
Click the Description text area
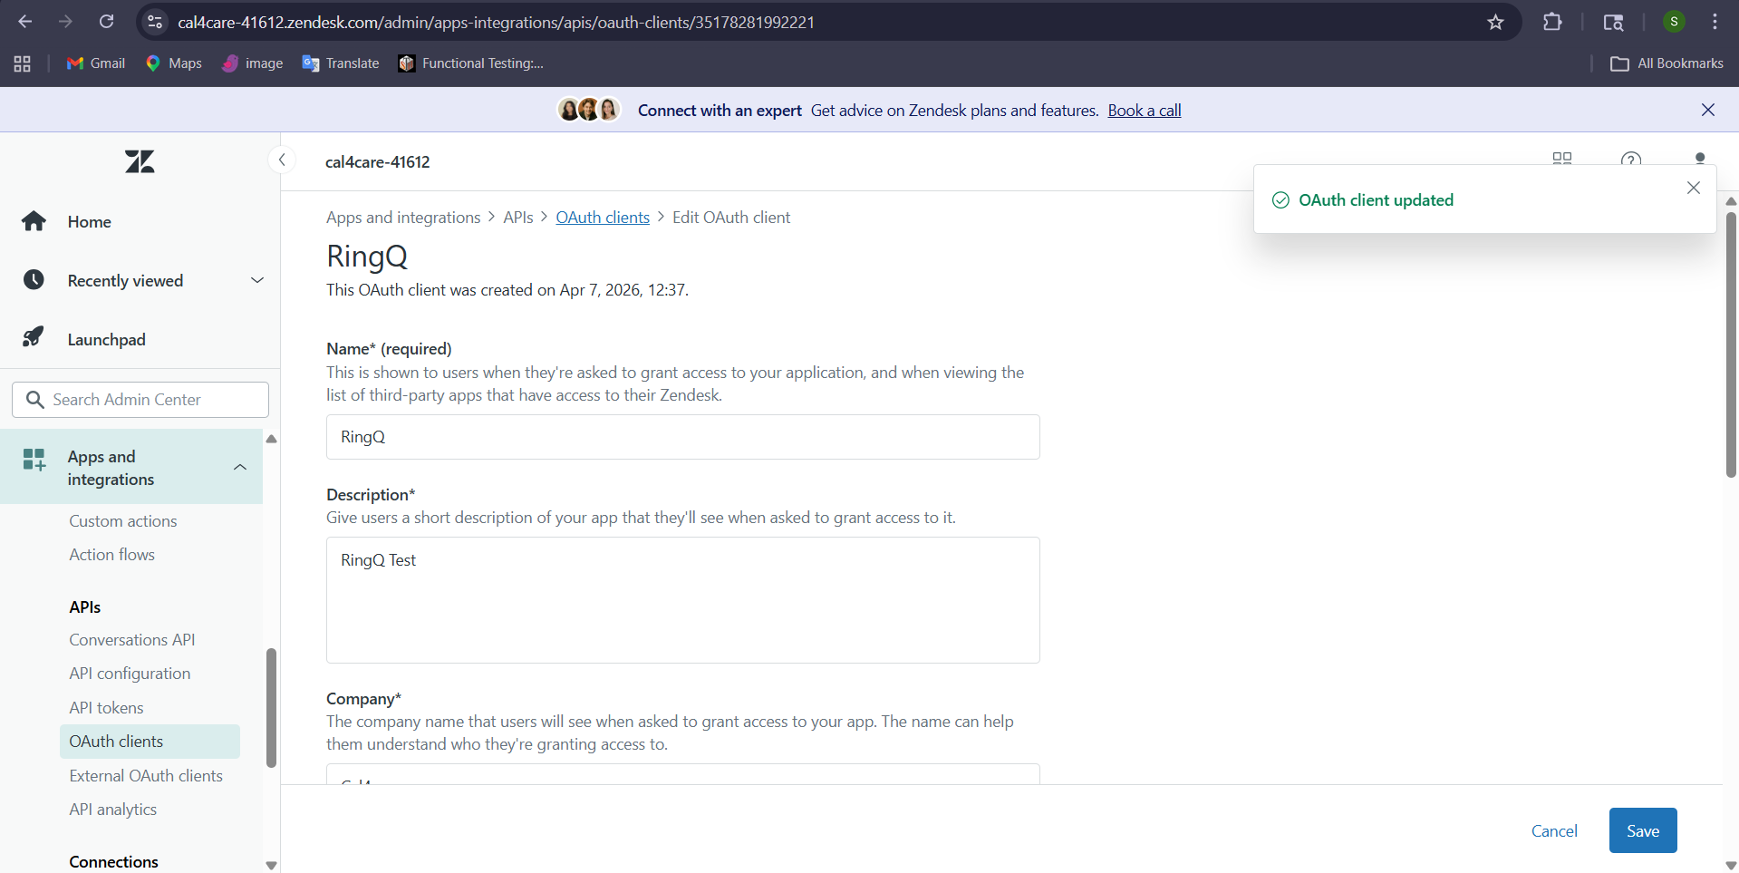[683, 600]
